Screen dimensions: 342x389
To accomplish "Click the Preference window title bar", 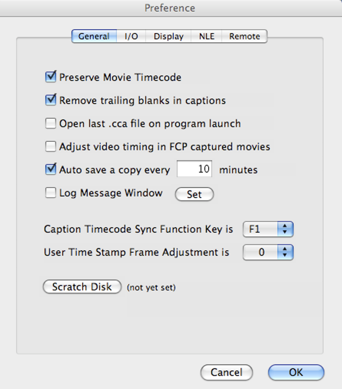I will click(170, 8).
